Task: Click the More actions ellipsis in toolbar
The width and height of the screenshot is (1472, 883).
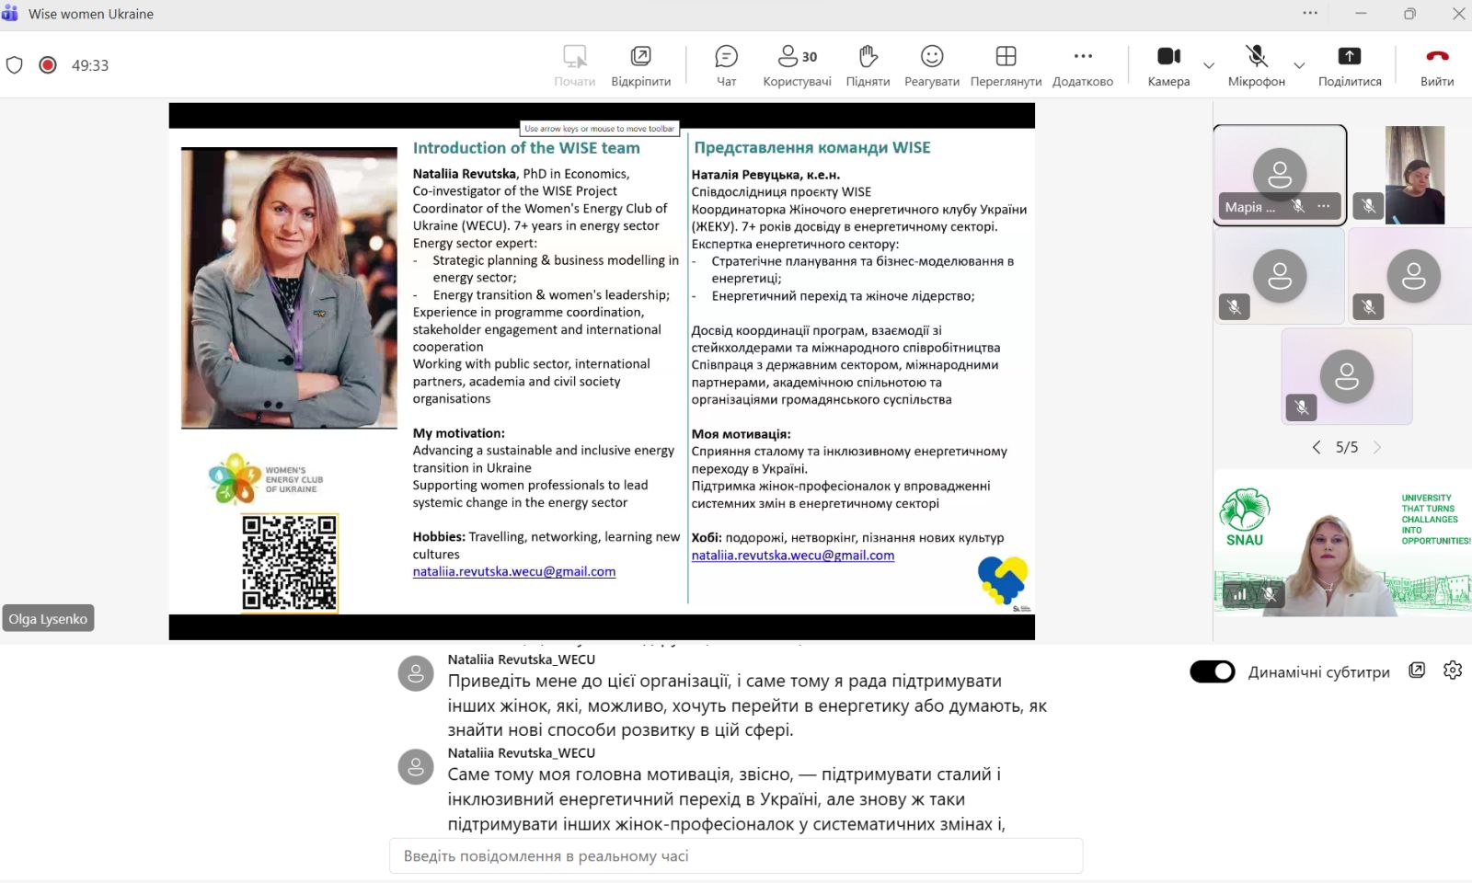Action: pyautogui.click(x=1083, y=66)
